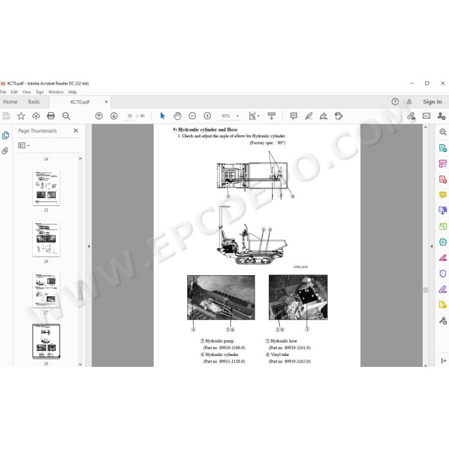
Task: Open the Combine Files tool
Action: point(443,211)
